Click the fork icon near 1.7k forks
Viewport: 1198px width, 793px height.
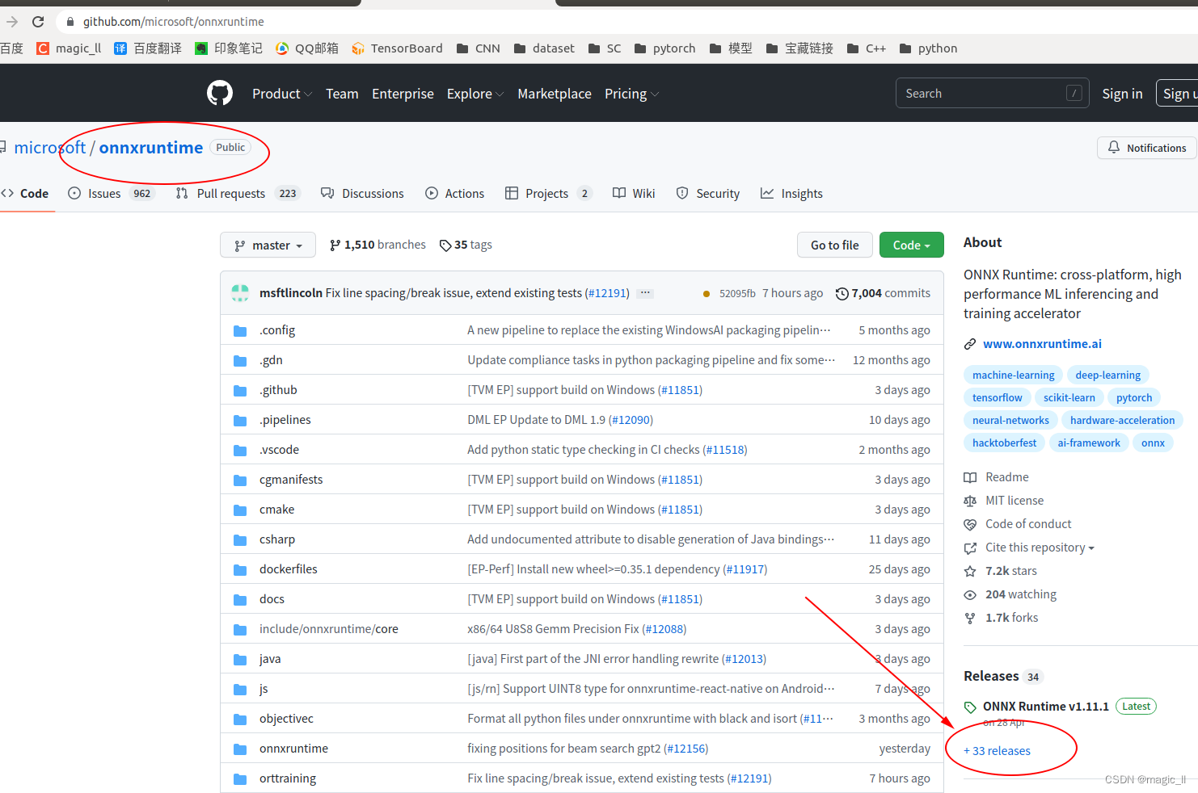tap(970, 618)
